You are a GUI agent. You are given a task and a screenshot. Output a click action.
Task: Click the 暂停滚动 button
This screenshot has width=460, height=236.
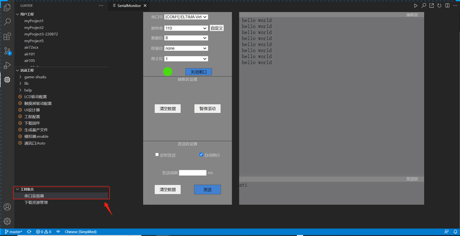pos(207,109)
